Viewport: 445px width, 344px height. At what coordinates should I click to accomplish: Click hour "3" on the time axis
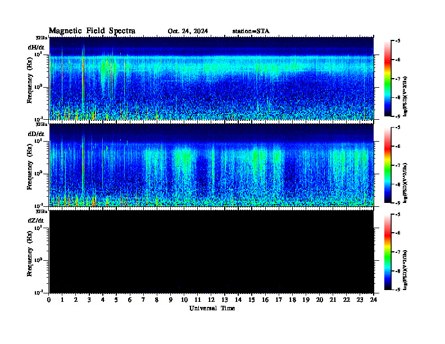pos(89,300)
